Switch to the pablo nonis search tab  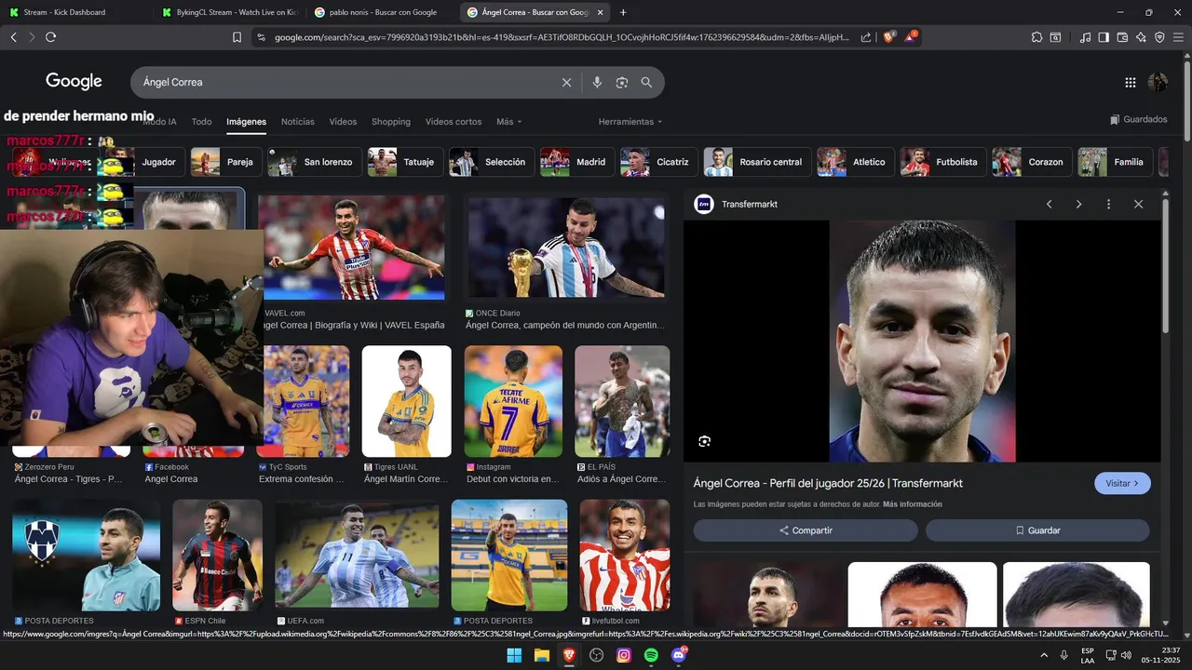[x=382, y=12]
